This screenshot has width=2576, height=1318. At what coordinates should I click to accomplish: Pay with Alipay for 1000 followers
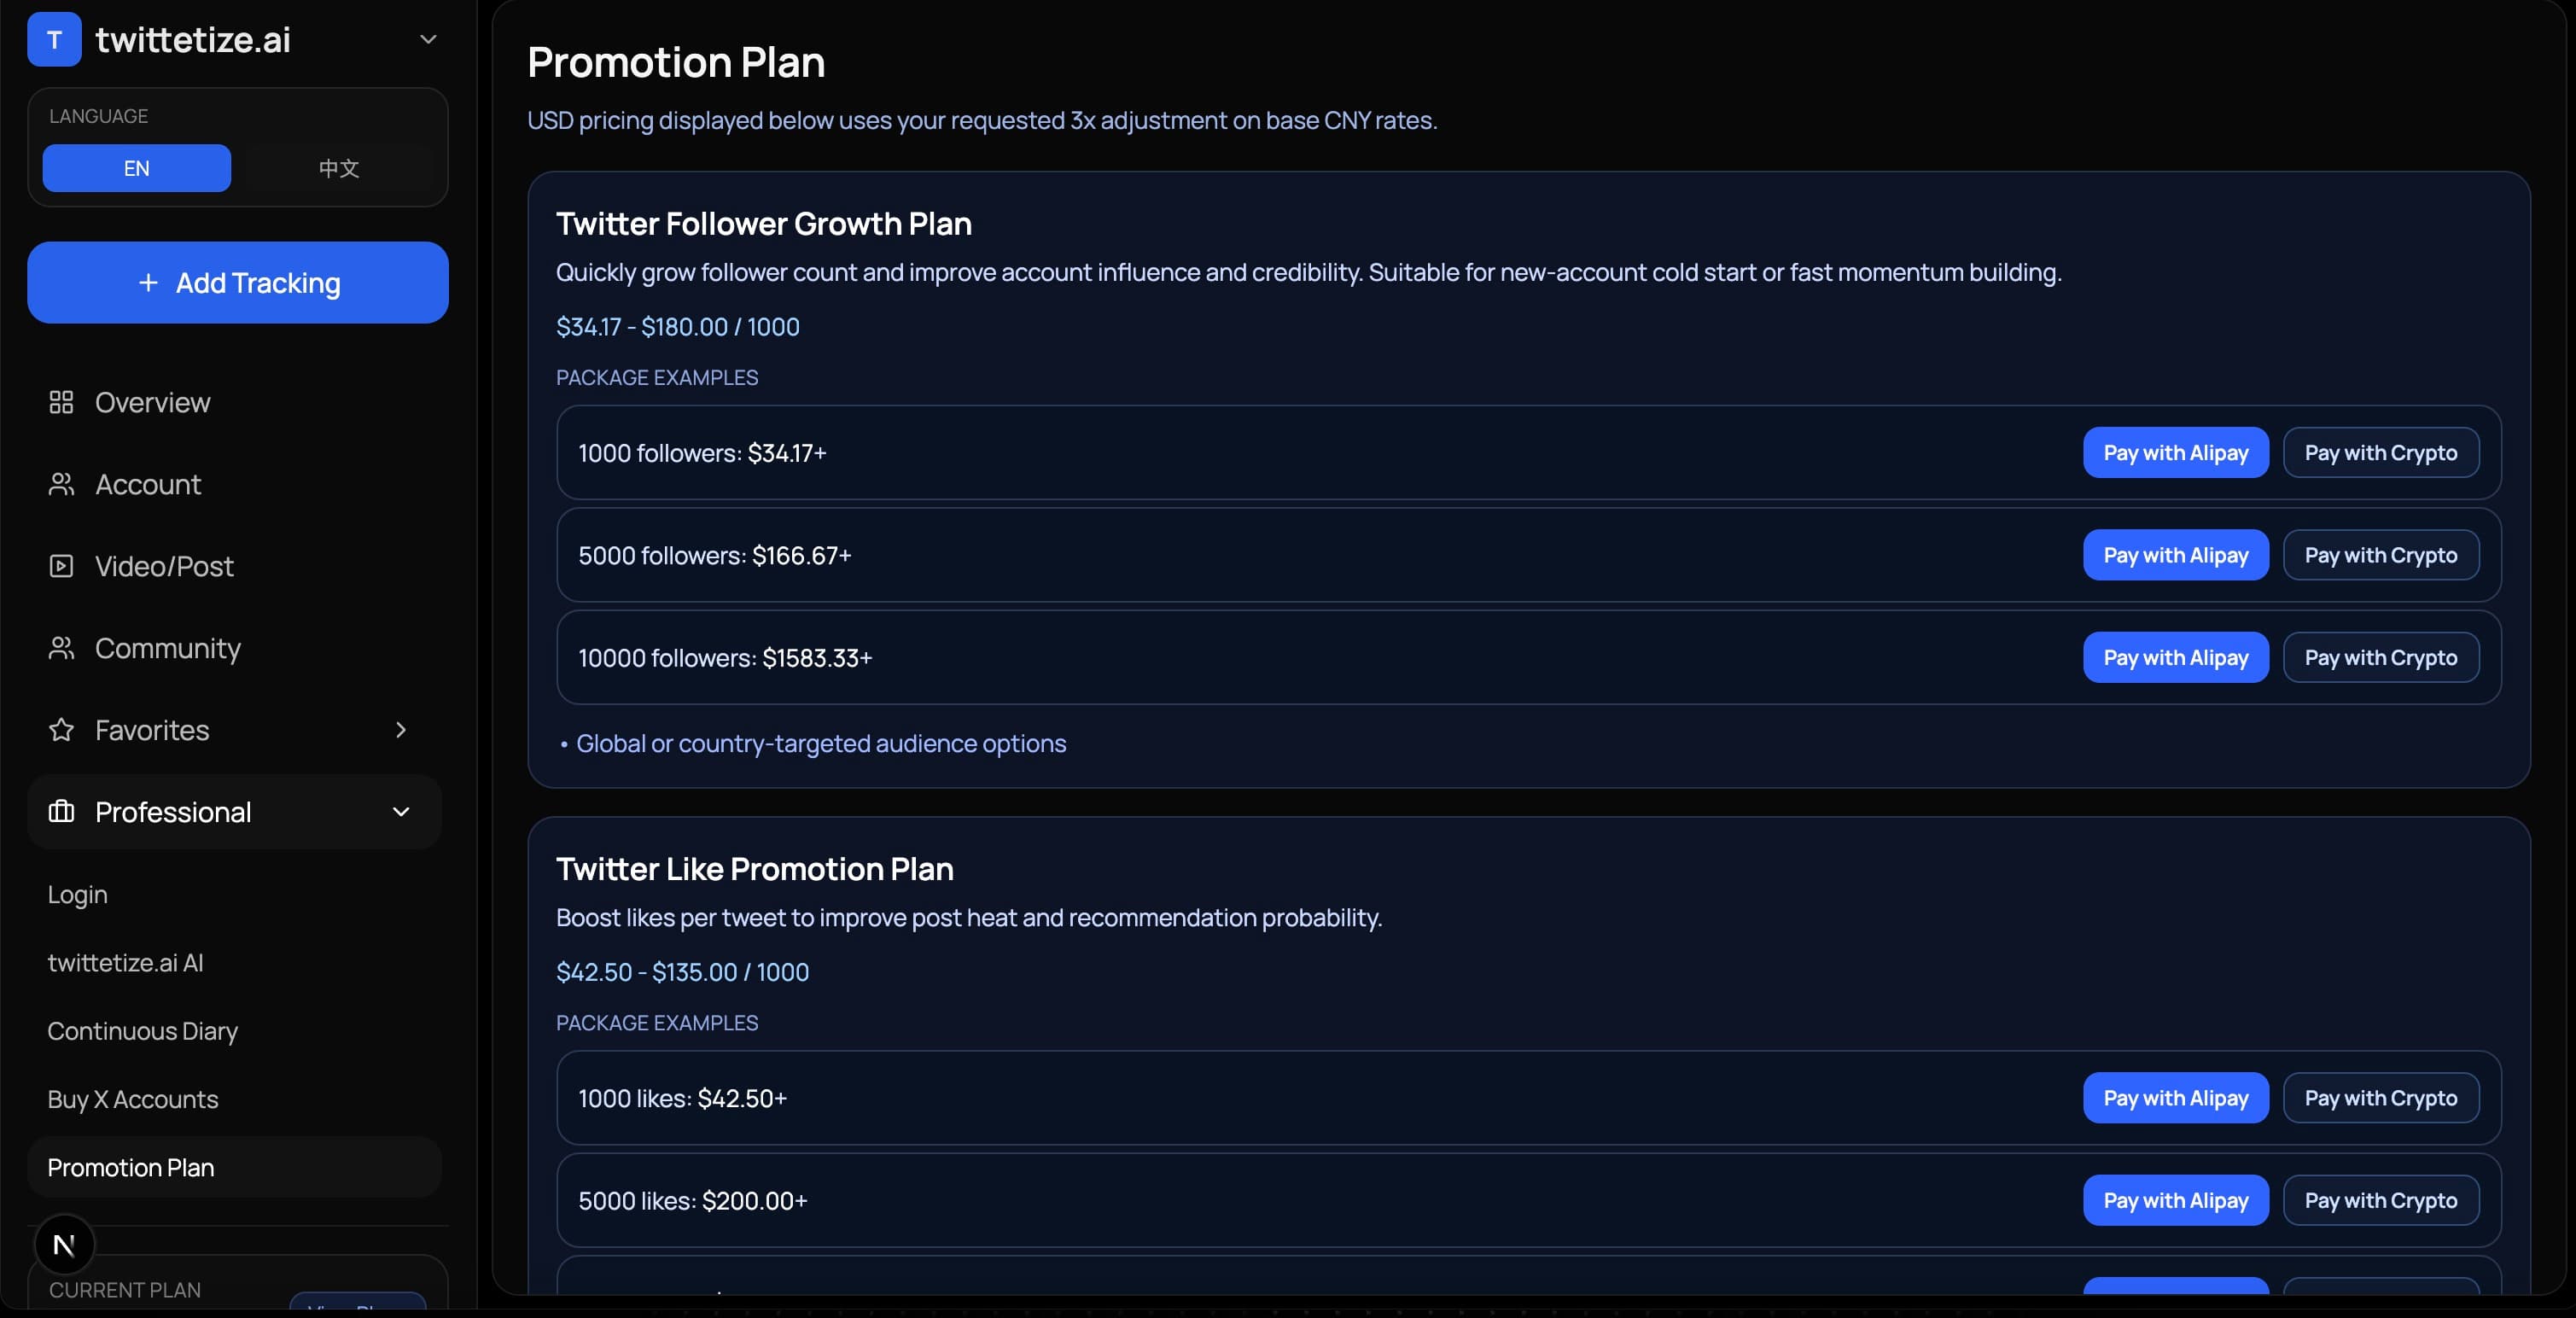pos(2175,452)
